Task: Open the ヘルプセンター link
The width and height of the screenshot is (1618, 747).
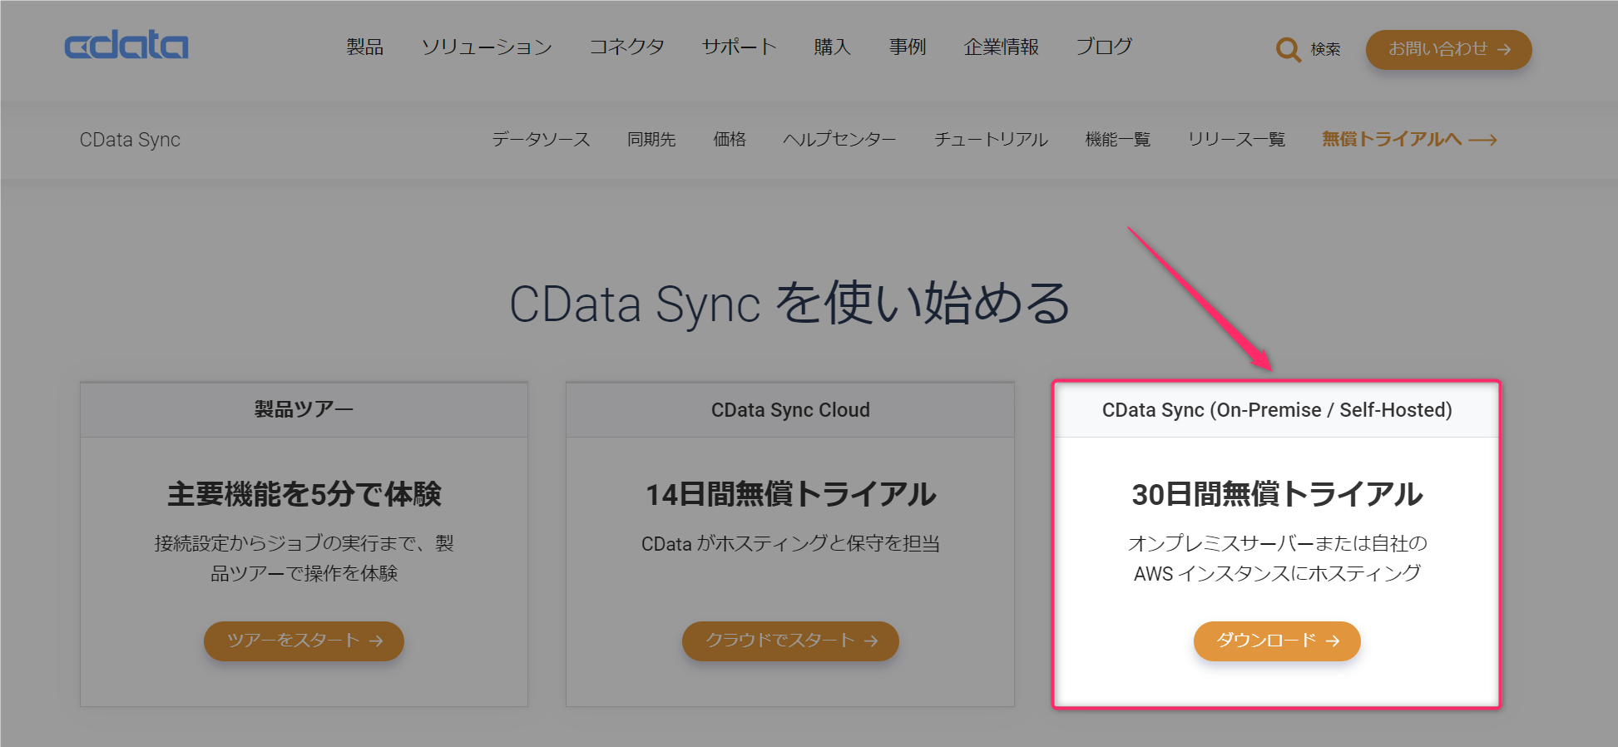Action: pyautogui.click(x=839, y=140)
